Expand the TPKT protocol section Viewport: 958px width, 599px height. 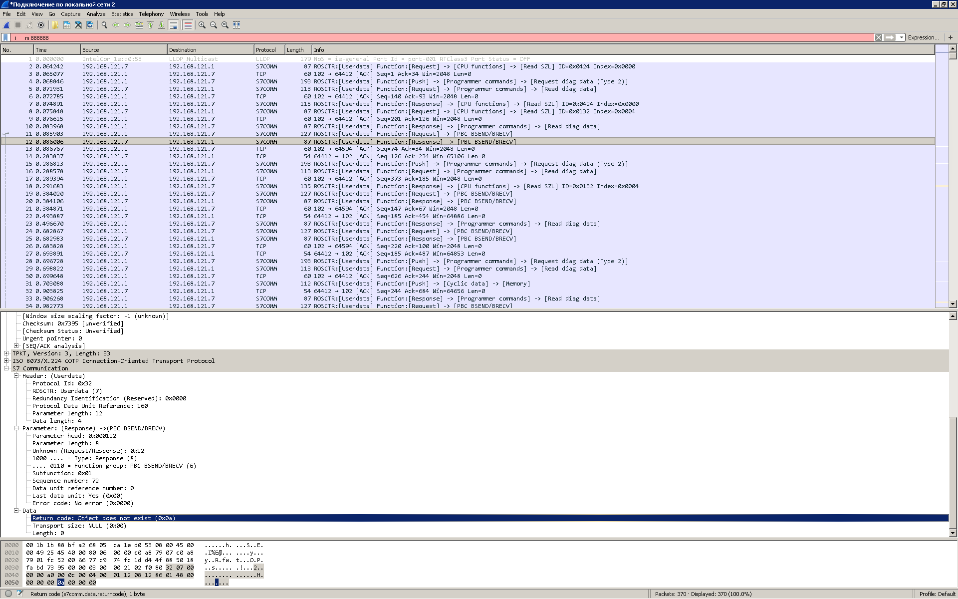(x=6, y=353)
